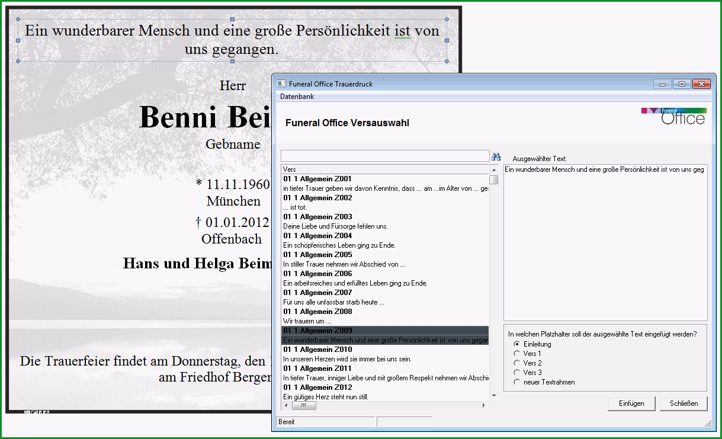Click the vertical scrollbar thumb in verse list
Viewport: 722px width, 439px height.
pyautogui.click(x=494, y=180)
